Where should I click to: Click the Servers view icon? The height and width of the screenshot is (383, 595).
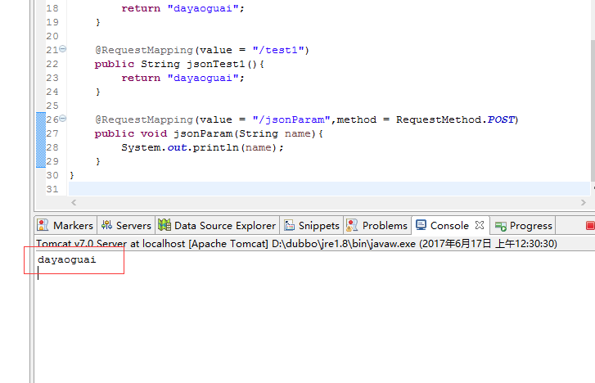(107, 225)
